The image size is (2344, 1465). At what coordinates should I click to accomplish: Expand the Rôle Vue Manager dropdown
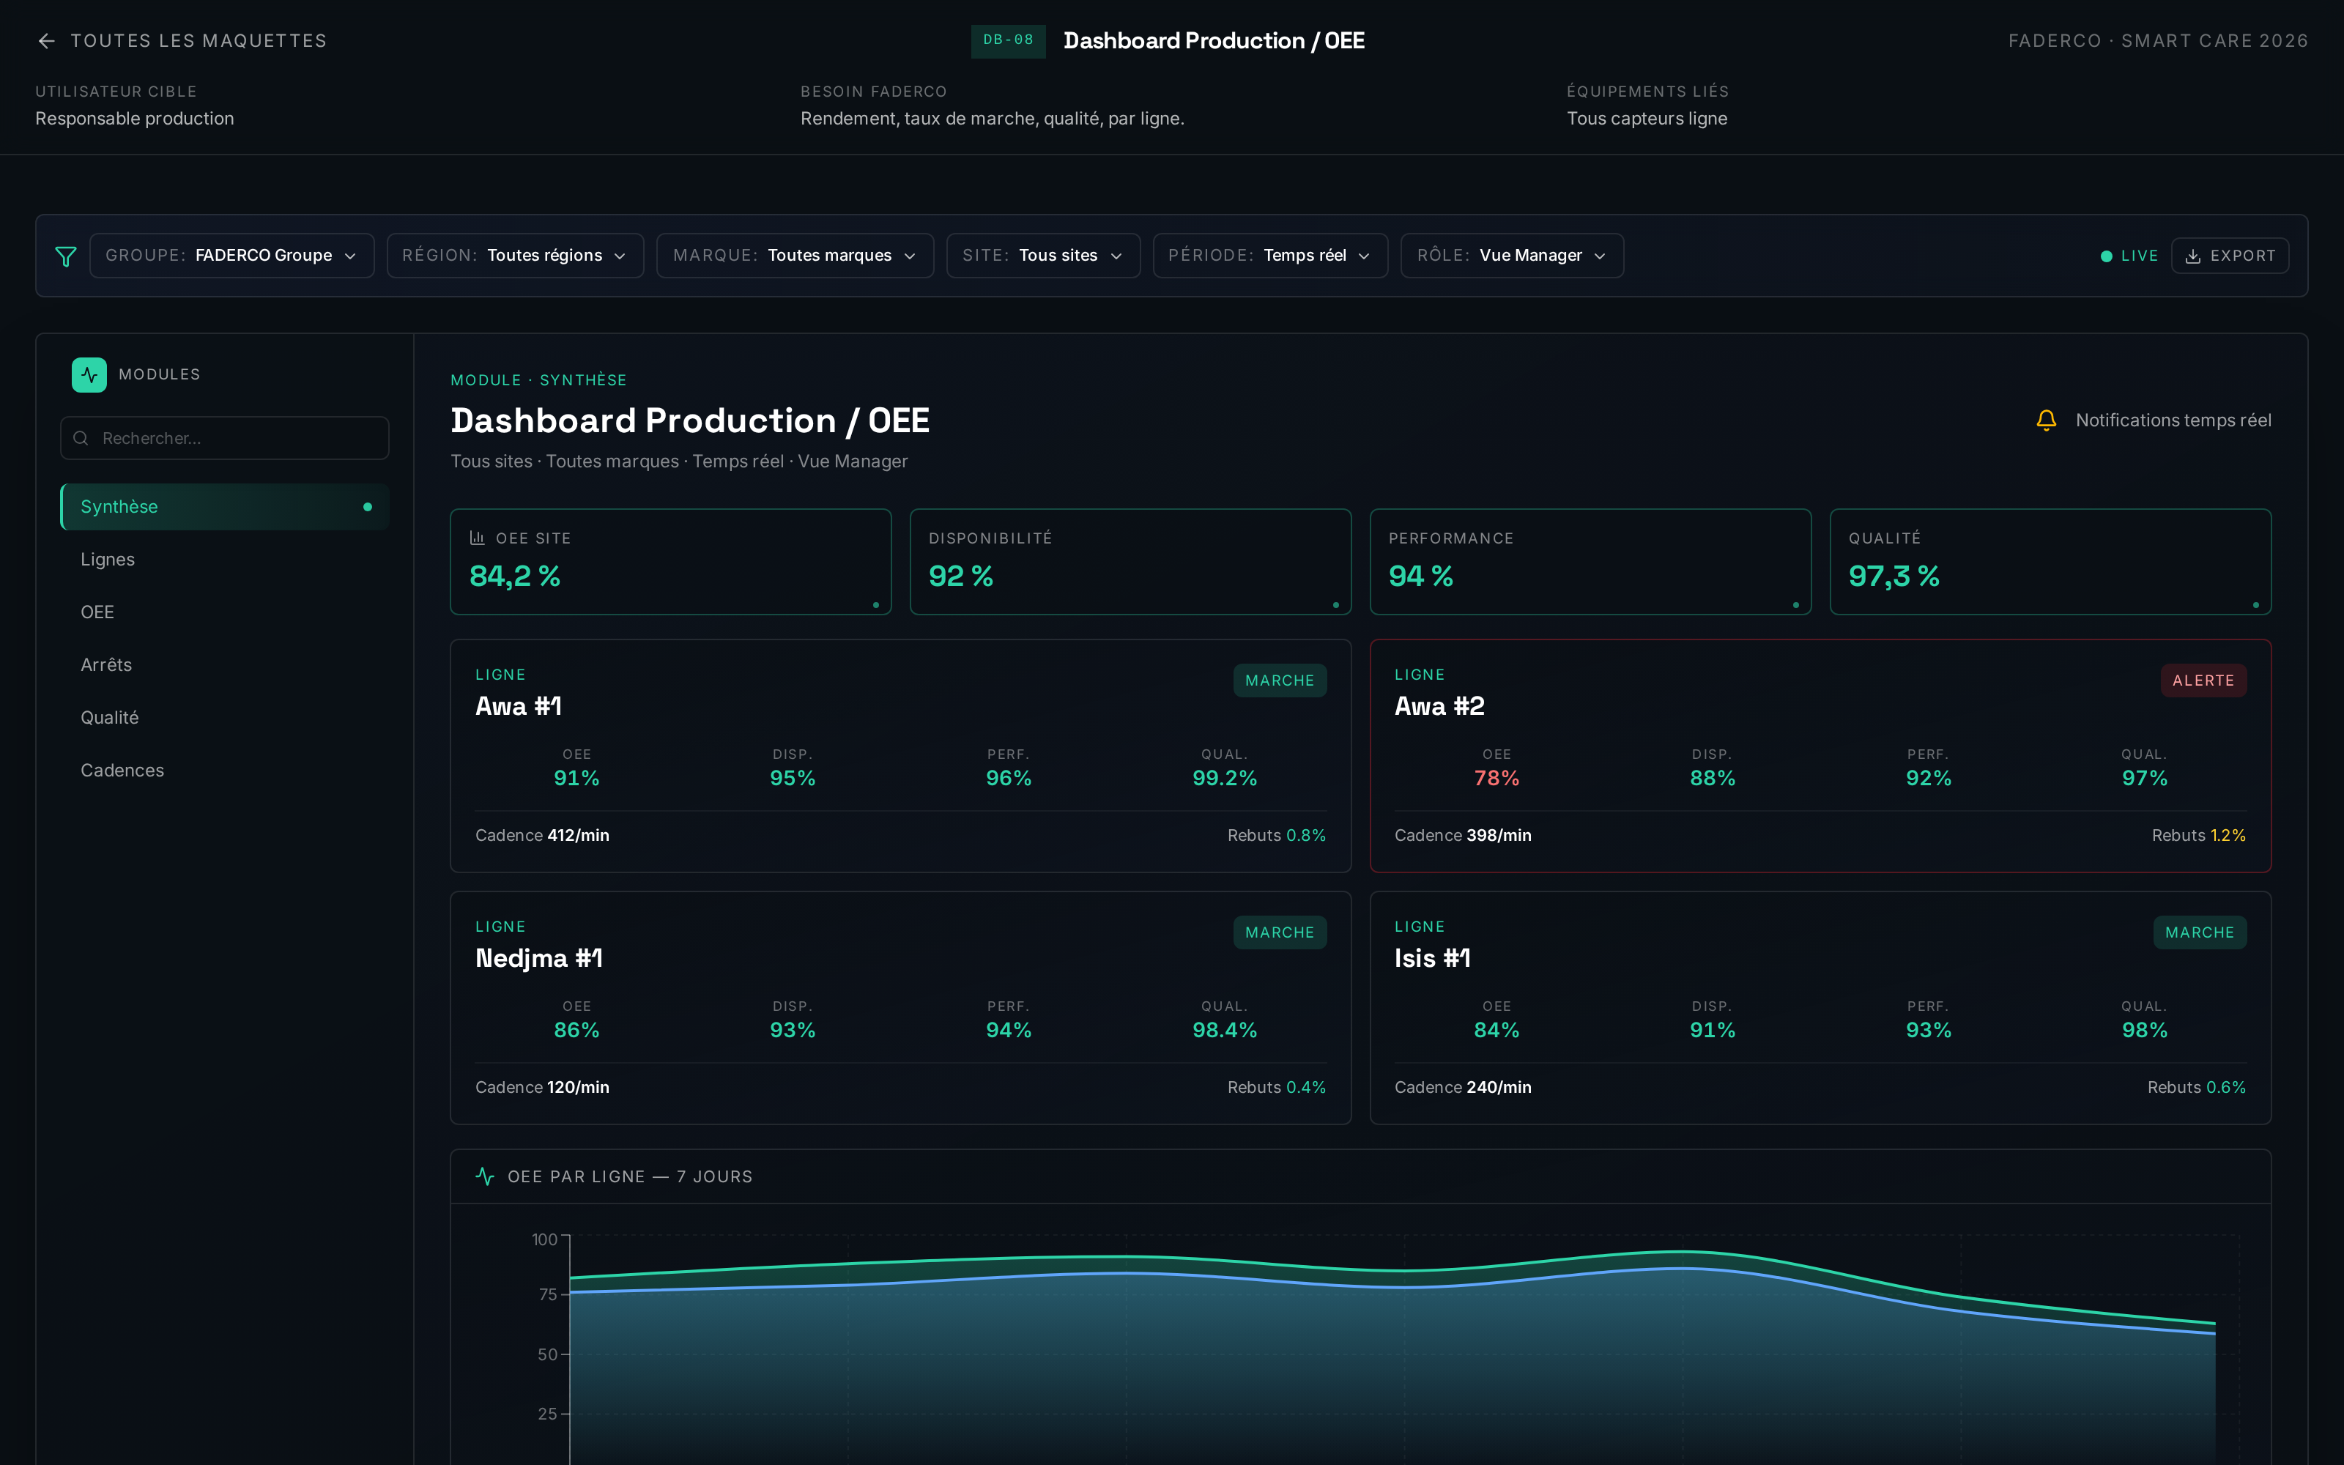tap(1512, 256)
